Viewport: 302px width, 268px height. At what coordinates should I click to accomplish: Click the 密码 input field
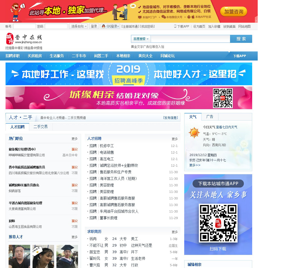pos(56,26)
